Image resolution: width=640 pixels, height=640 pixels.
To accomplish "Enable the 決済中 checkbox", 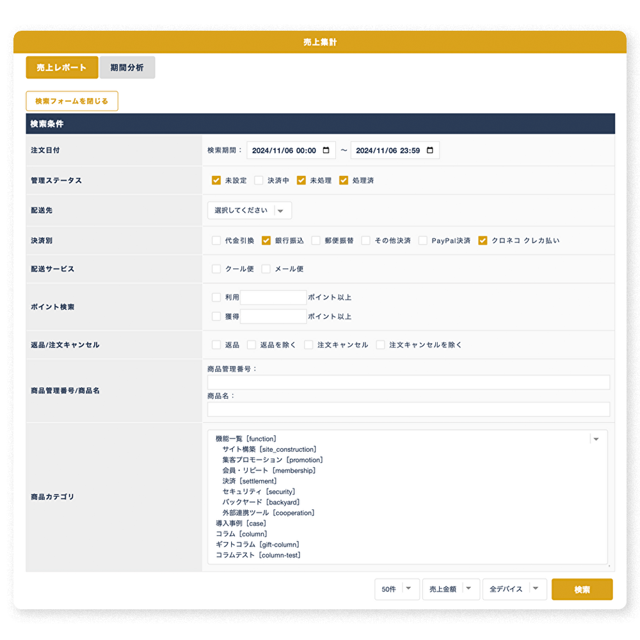I will (259, 180).
